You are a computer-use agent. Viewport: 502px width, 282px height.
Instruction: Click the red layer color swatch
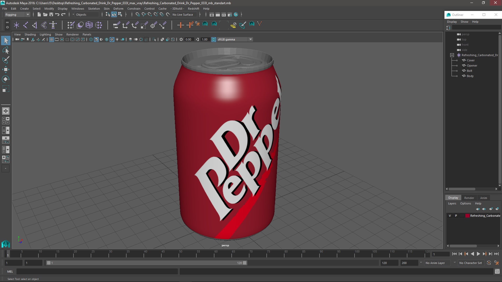click(467, 216)
